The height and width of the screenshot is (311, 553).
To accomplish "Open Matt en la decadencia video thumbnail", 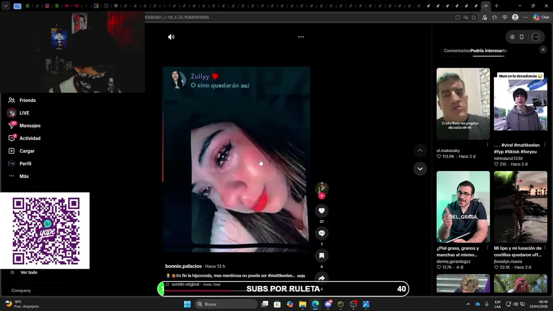I will [x=521, y=104].
